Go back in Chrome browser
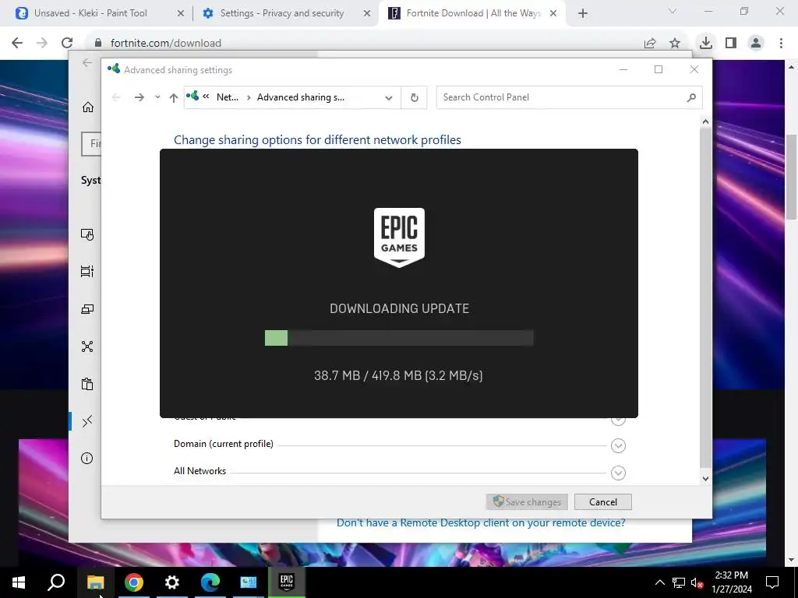This screenshot has width=798, height=598. (17, 43)
